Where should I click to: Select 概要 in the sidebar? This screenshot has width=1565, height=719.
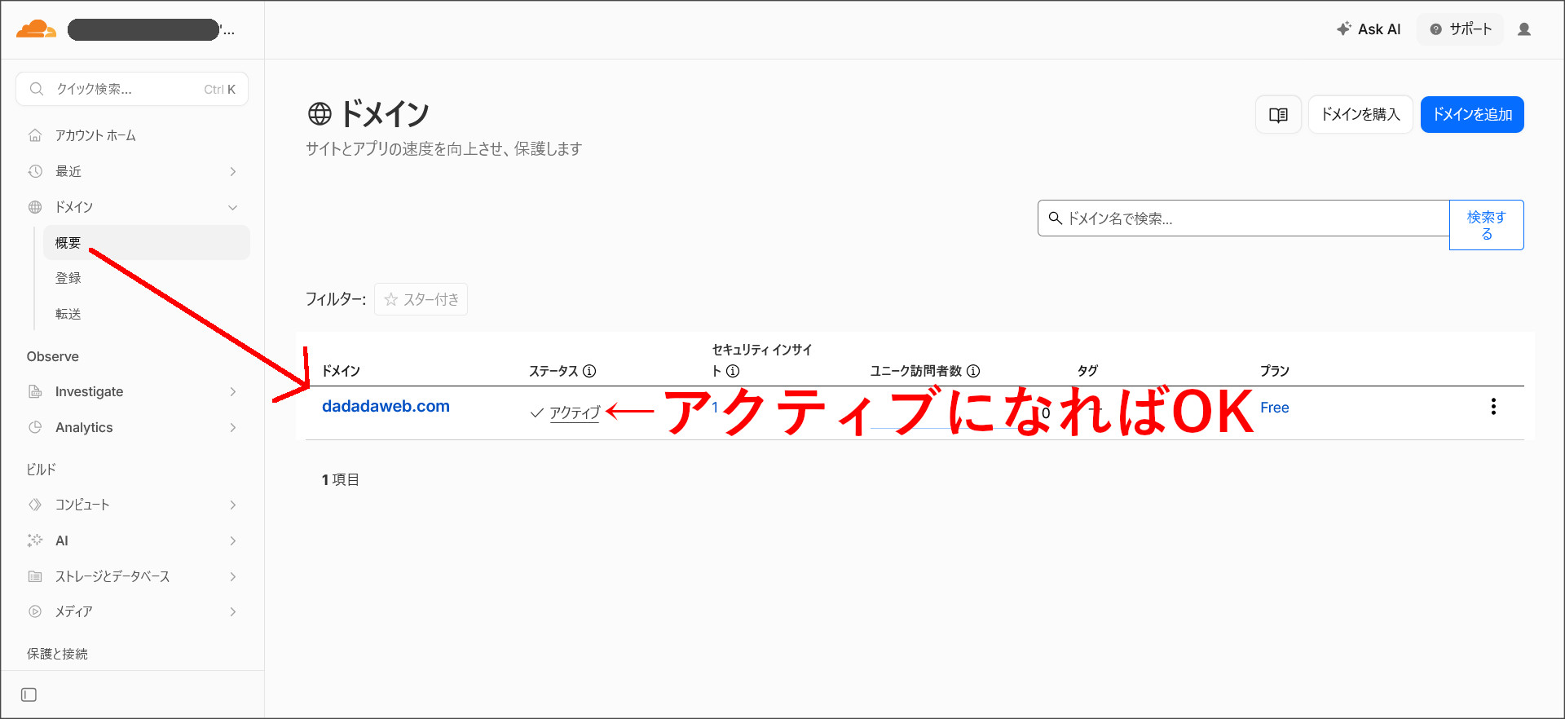click(147, 243)
